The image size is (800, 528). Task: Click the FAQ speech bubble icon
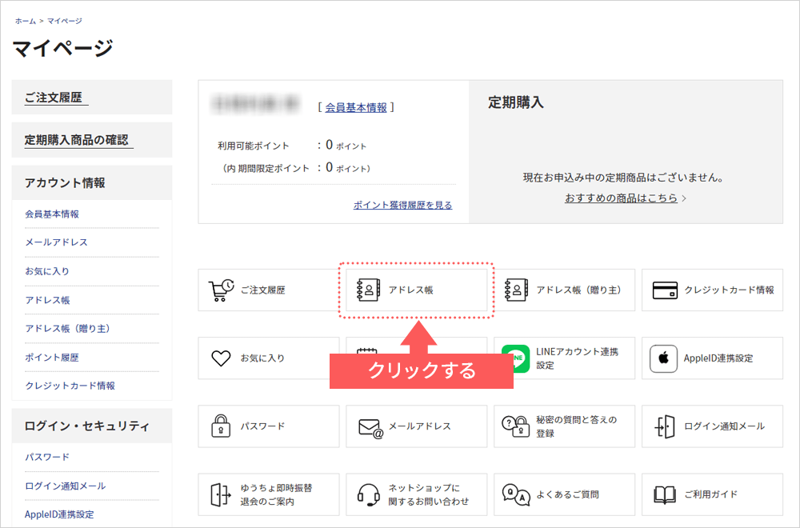click(516, 494)
